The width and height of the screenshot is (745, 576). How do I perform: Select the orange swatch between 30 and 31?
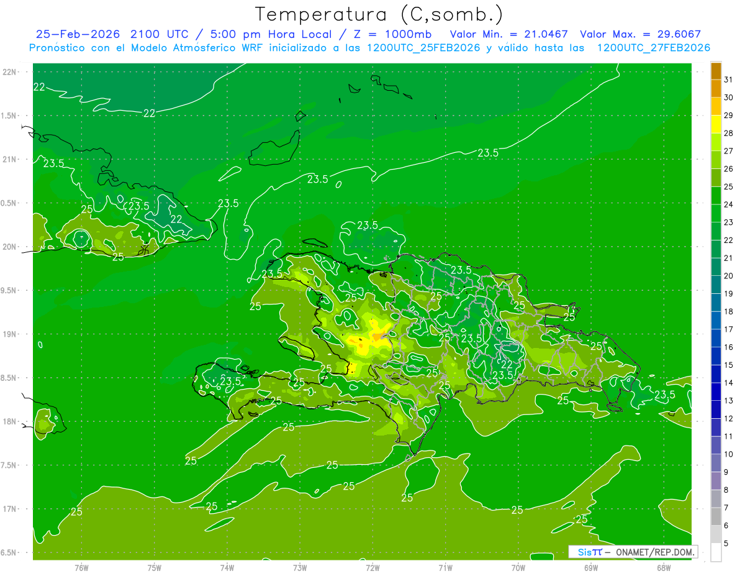(x=716, y=89)
